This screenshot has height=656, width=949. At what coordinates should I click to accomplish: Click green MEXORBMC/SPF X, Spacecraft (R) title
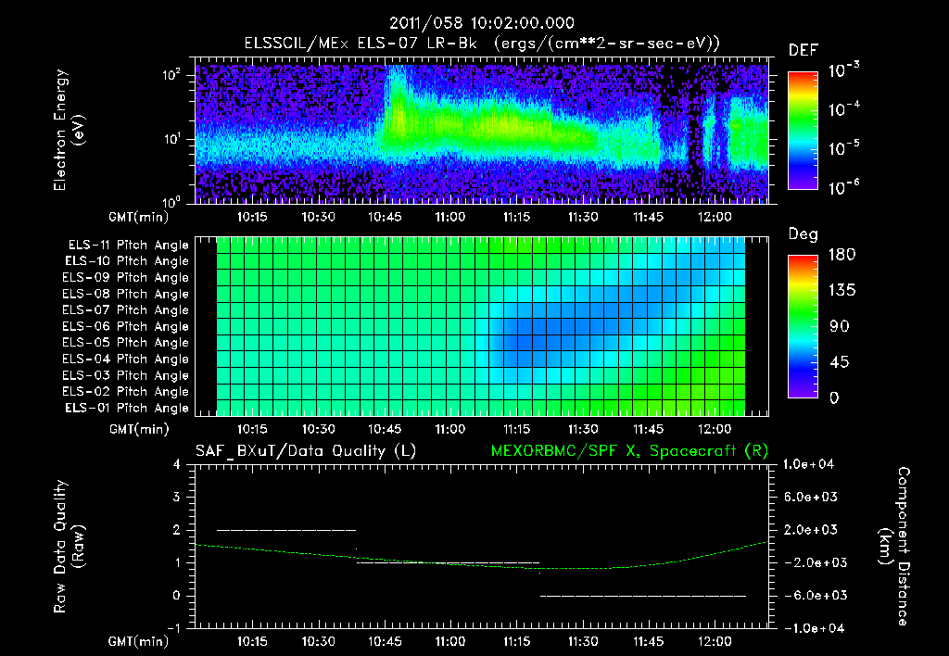[x=629, y=451]
